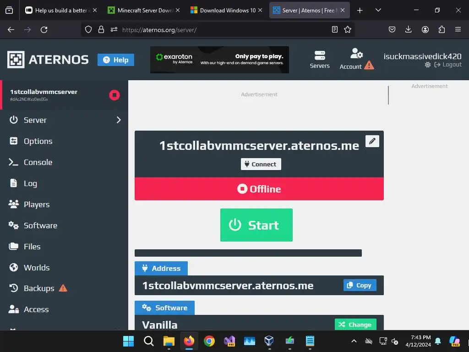Show hidden system tray icons

point(354,341)
